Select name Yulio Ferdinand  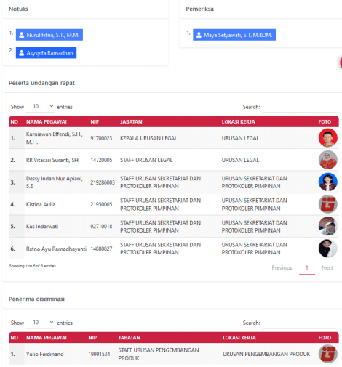(44, 354)
